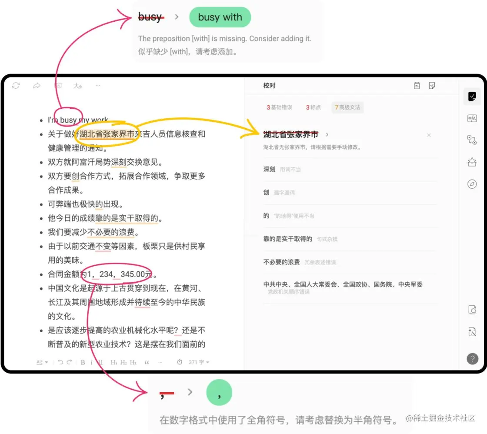This screenshot has width=487, height=434.
Task: Click the timer stopwatch icon
Action: [x=180, y=362]
